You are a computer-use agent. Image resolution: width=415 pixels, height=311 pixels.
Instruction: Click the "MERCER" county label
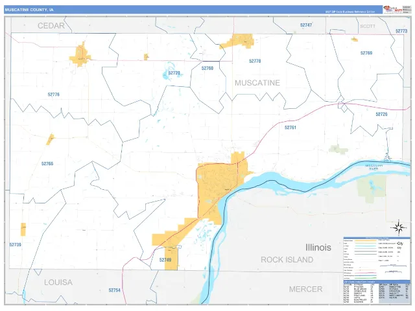[305, 289]
